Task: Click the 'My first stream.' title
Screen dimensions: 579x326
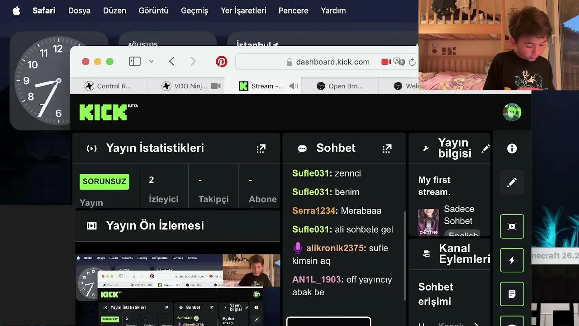Action: point(434,186)
